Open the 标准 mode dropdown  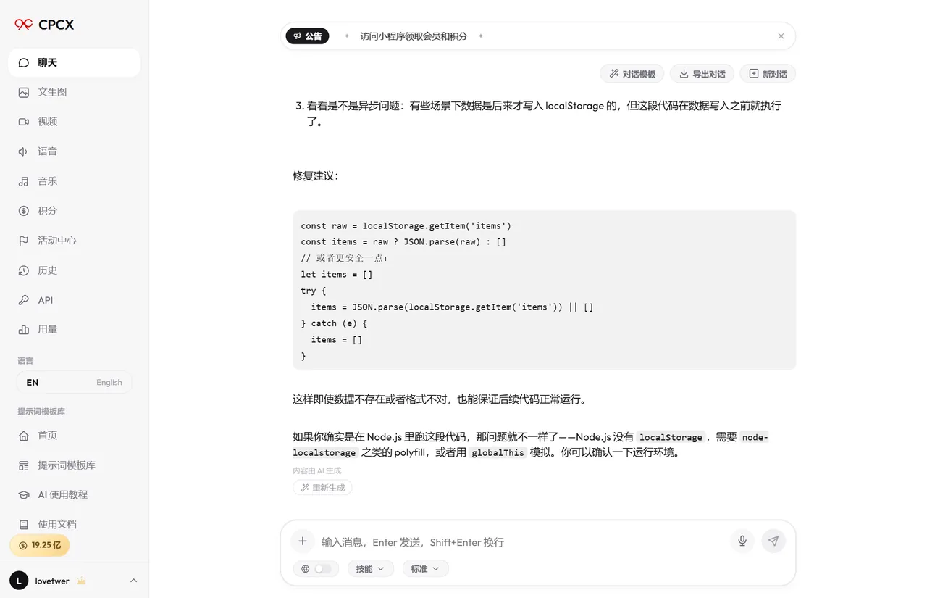click(425, 569)
